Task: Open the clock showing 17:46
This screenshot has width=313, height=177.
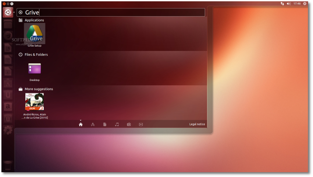Action: tap(297, 3)
